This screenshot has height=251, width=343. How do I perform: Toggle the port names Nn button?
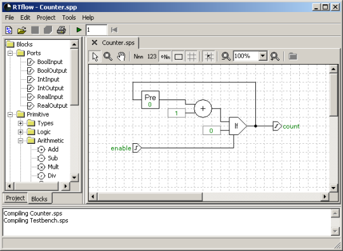pyautogui.click(x=165, y=56)
